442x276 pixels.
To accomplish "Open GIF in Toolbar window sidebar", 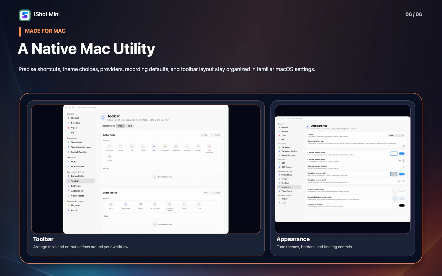I will tap(80, 133).
